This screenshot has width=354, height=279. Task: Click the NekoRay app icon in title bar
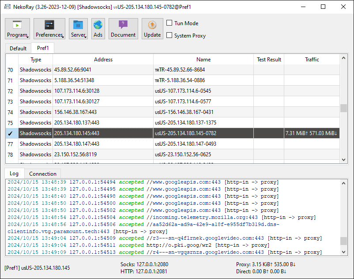[x=8, y=7]
